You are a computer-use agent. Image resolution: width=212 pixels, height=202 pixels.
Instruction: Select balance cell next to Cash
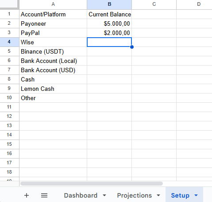tap(109, 79)
